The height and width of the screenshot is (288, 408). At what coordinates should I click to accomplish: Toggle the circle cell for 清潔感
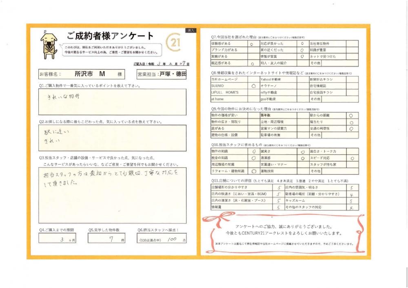coord(303,158)
